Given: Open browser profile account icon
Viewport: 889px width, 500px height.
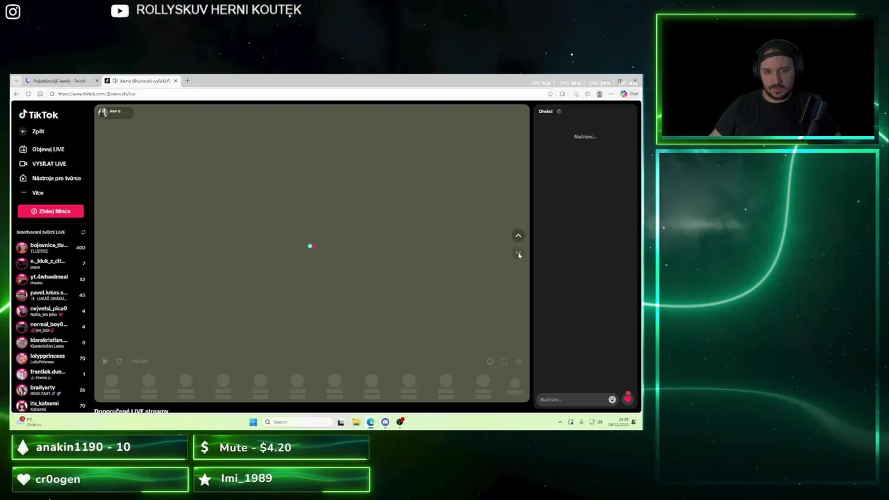Looking at the screenshot, I should click(x=599, y=94).
